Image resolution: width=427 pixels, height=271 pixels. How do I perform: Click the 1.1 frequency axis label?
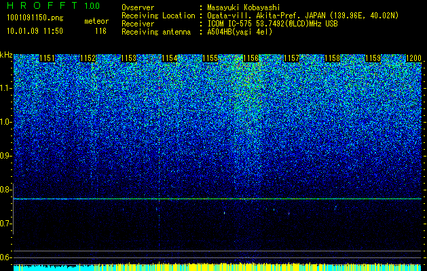5,88
